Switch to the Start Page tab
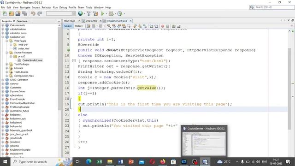The image size is (295, 166). (x=70, y=21)
